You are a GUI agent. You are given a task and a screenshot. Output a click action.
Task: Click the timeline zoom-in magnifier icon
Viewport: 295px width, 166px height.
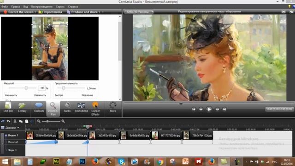(x=63, y=121)
